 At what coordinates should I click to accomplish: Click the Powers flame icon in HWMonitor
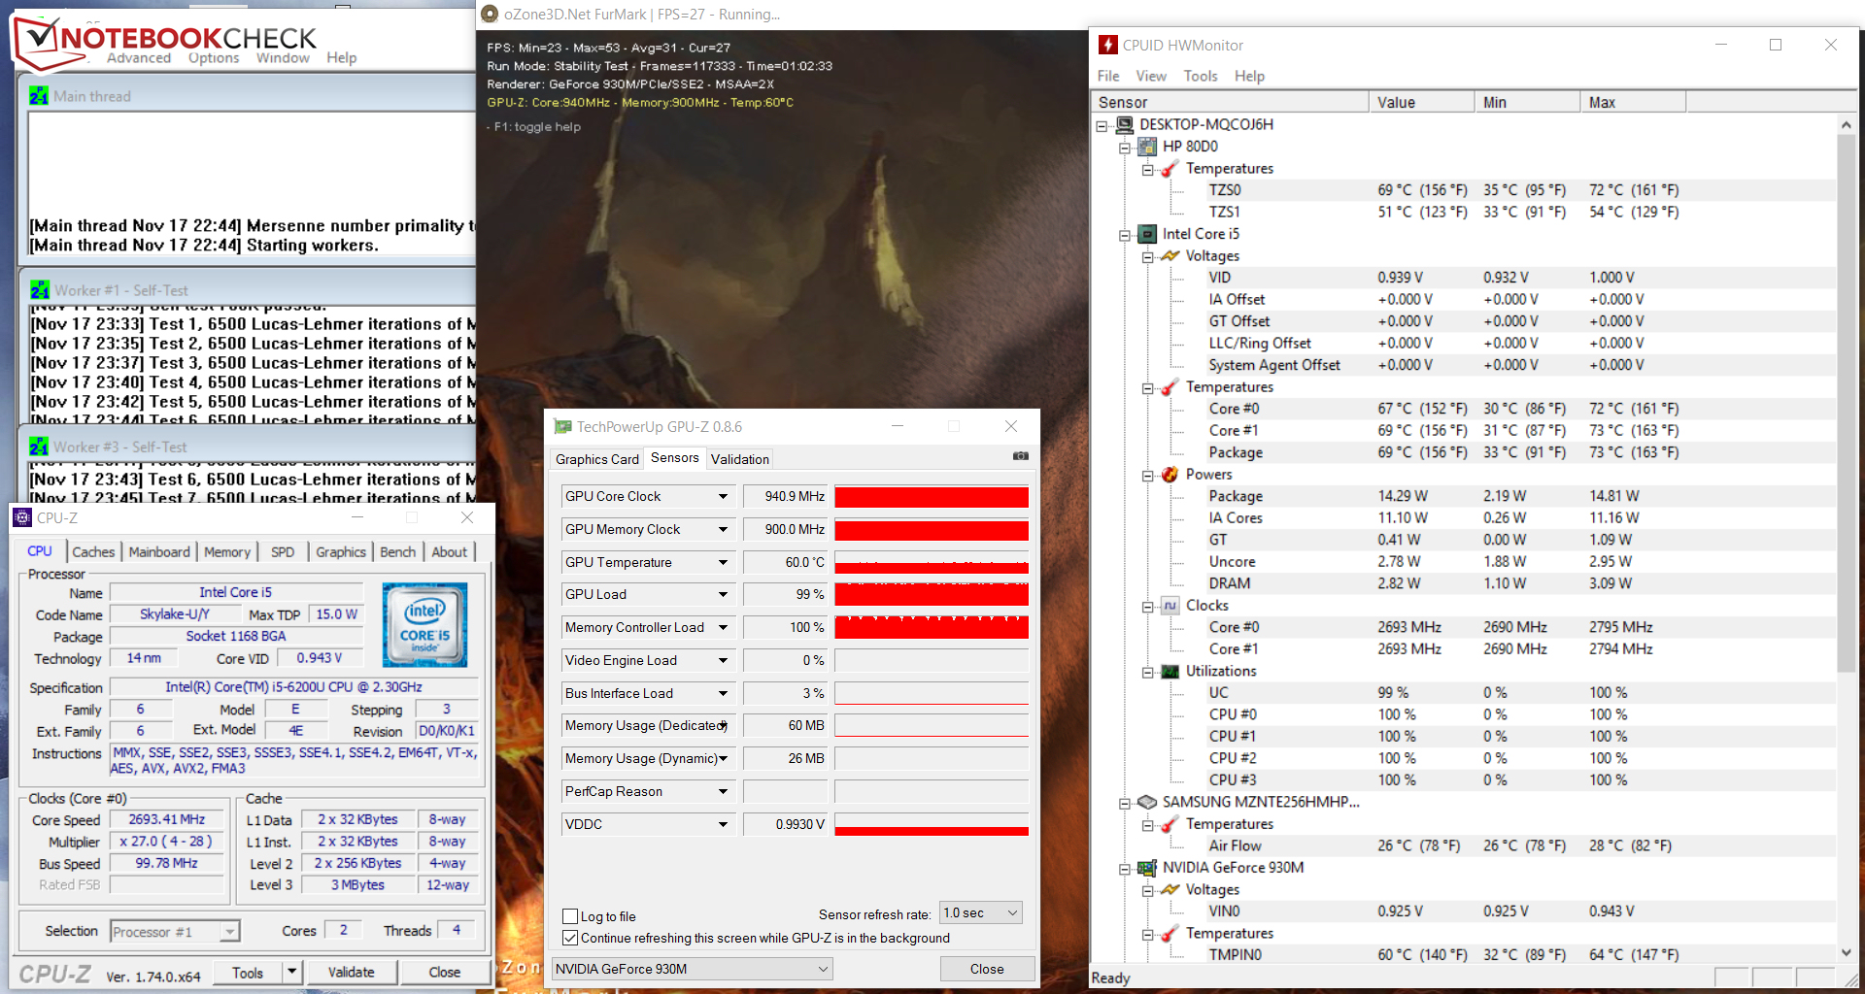coord(1170,474)
